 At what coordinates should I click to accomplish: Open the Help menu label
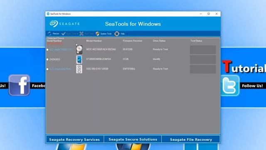click(x=123, y=34)
